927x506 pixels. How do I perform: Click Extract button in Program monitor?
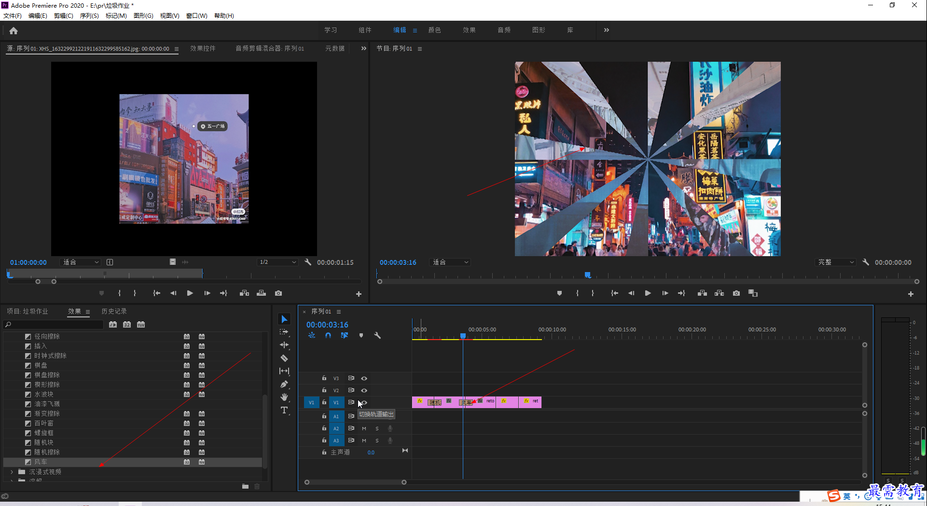pyautogui.click(x=719, y=293)
